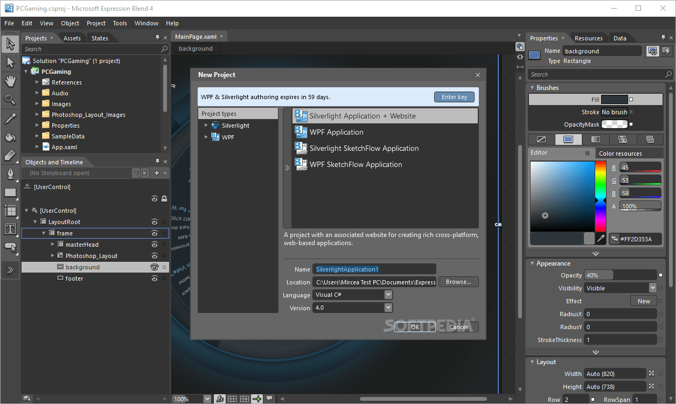Select the TextBlock text tool

point(10,229)
